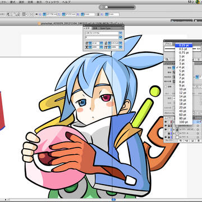Click the X position stepper in control bar
The width and height of the screenshot is (202, 202).
click(44, 15)
